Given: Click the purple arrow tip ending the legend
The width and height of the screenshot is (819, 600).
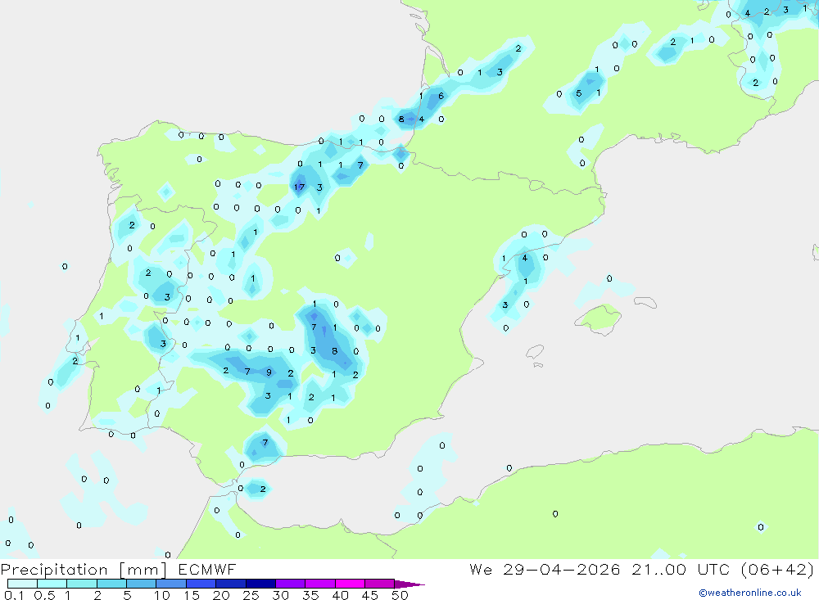Looking at the screenshot, I should coord(410,584).
